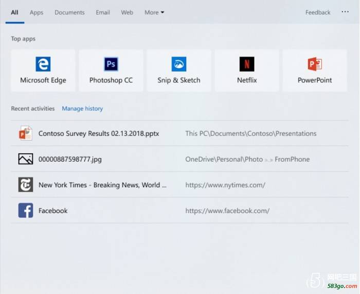Open the three-dot options menu
360x294 pixels.
click(x=345, y=12)
